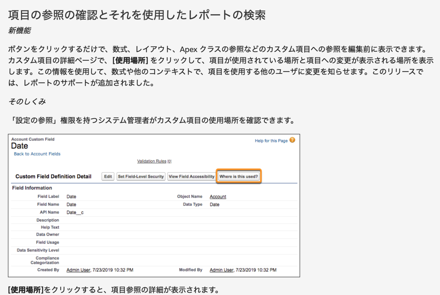Click Admin User link next to Modified By

[225, 270]
